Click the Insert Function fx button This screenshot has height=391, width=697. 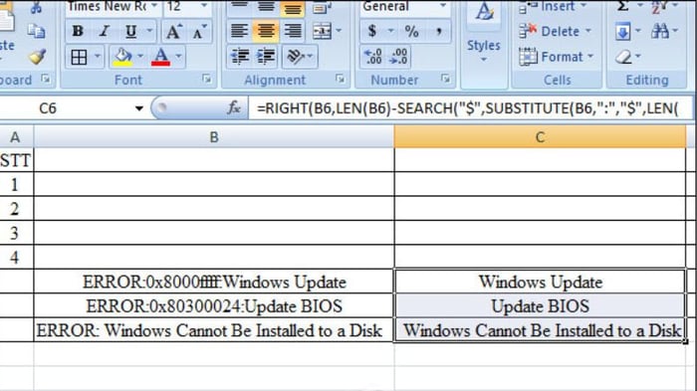pyautogui.click(x=234, y=108)
